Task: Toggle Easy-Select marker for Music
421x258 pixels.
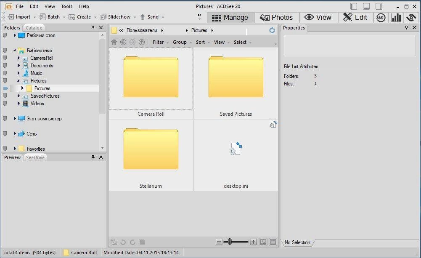Action: pos(5,73)
